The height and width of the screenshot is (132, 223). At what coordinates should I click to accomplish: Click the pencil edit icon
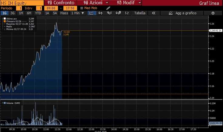click(108, 8)
